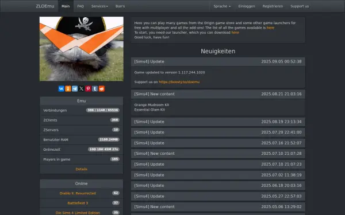Click the Emu panel header
This screenshot has width=345, height=215.
pos(82,101)
